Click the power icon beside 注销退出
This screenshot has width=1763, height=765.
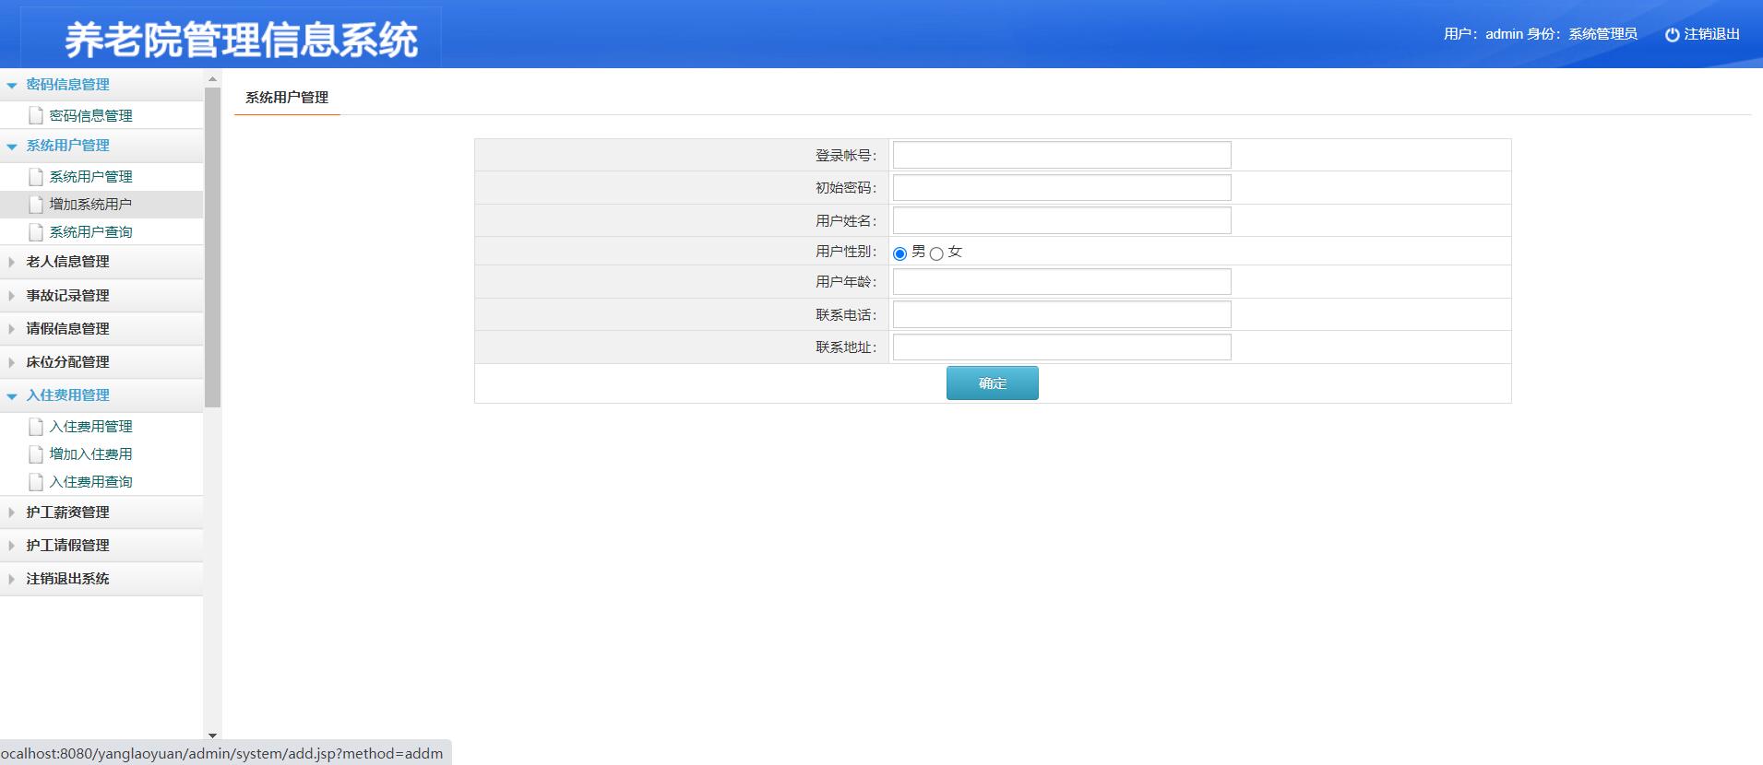click(1672, 35)
